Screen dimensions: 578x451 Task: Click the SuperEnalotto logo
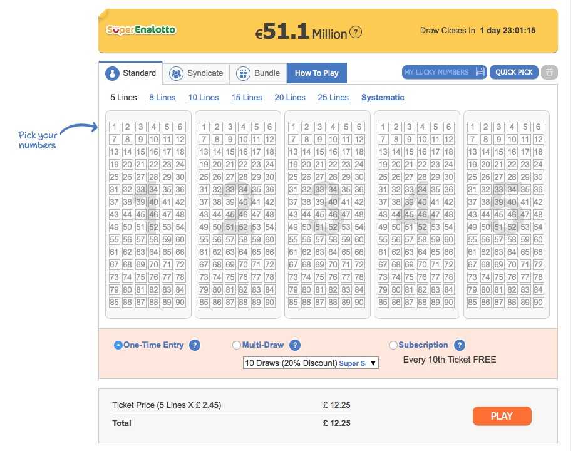[141, 30]
